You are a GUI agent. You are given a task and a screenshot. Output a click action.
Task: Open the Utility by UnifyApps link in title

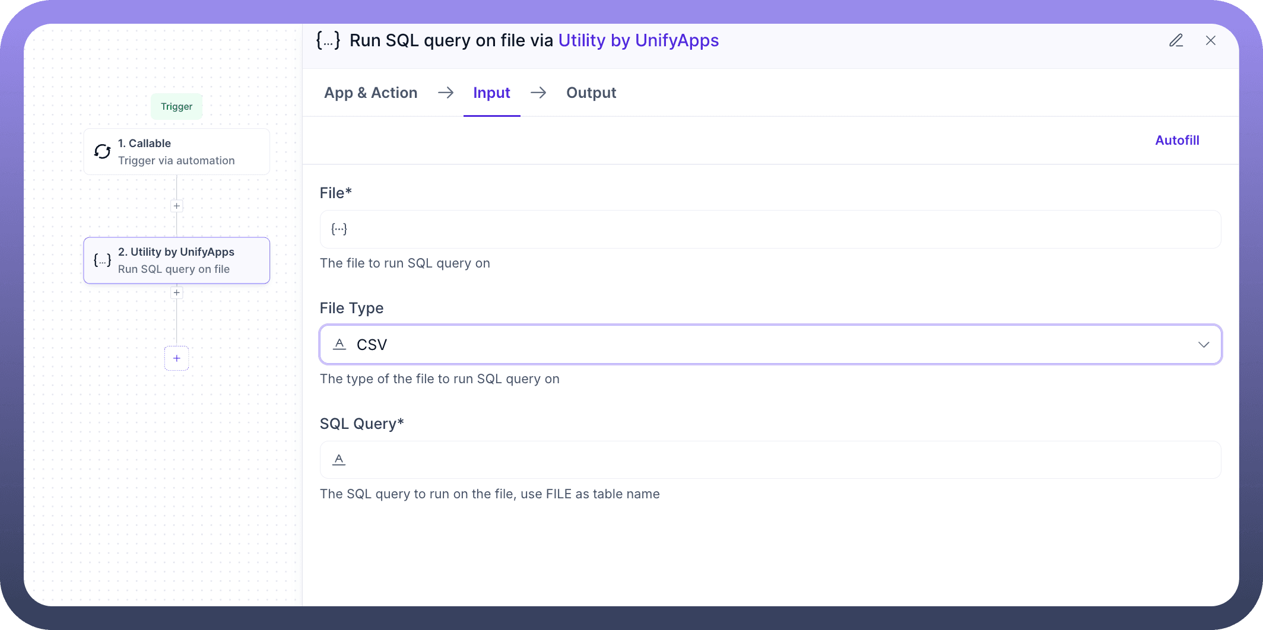(x=638, y=40)
